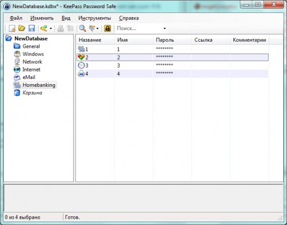Sort by the Комментарии column header
This screenshot has height=225, width=287.
pos(249,40)
